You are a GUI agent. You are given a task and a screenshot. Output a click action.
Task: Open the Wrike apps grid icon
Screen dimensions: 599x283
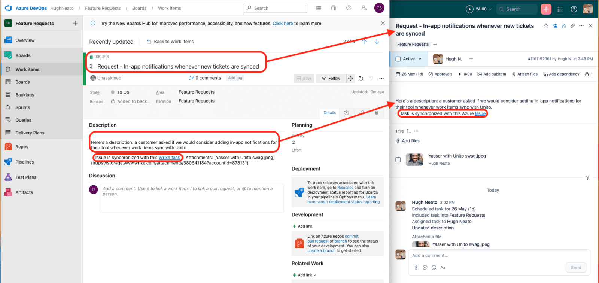560,9
